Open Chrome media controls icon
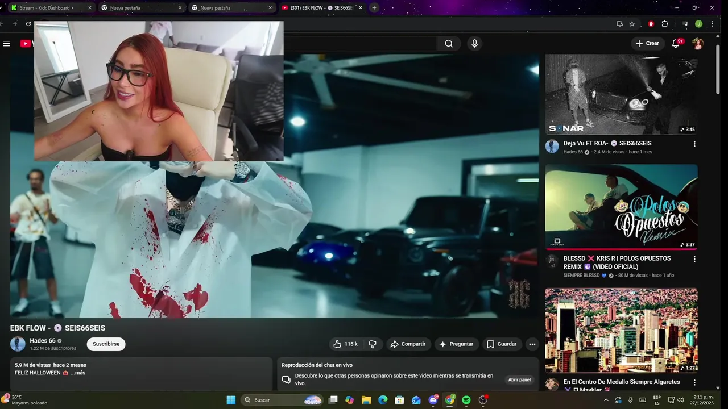 [685, 24]
